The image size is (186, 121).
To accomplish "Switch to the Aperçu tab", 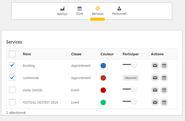I will coord(62,11).
